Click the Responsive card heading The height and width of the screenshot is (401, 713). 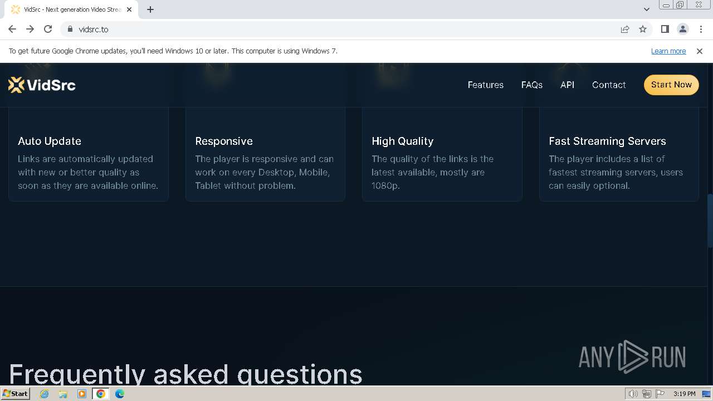pyautogui.click(x=224, y=141)
